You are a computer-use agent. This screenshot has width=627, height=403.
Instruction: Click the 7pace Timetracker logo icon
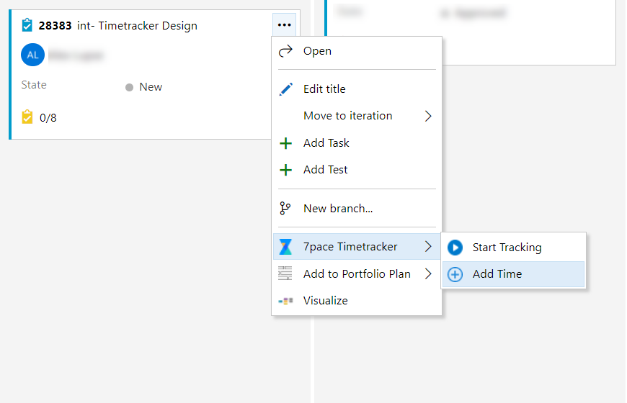pos(285,247)
